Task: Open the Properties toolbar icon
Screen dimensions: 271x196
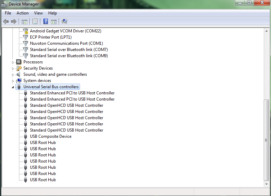Action: click(x=35, y=22)
